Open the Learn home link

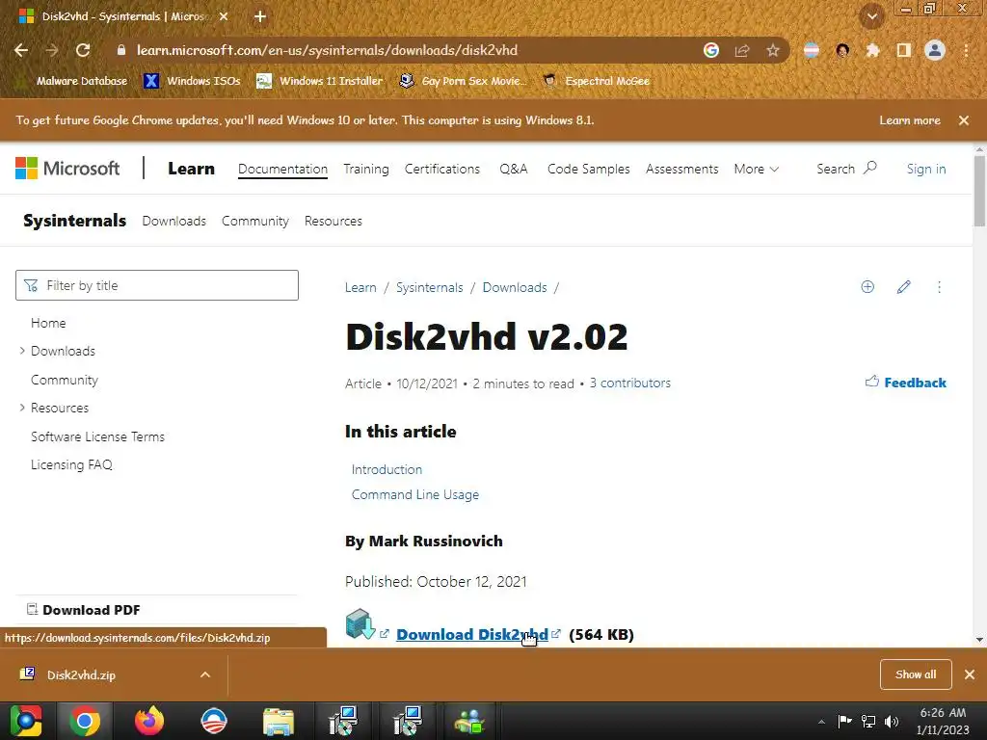coord(191,169)
